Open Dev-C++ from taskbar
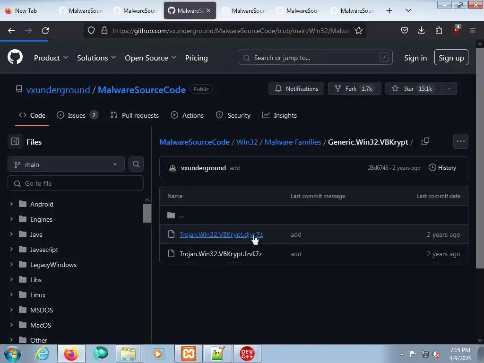The image size is (484, 363). 247,354
